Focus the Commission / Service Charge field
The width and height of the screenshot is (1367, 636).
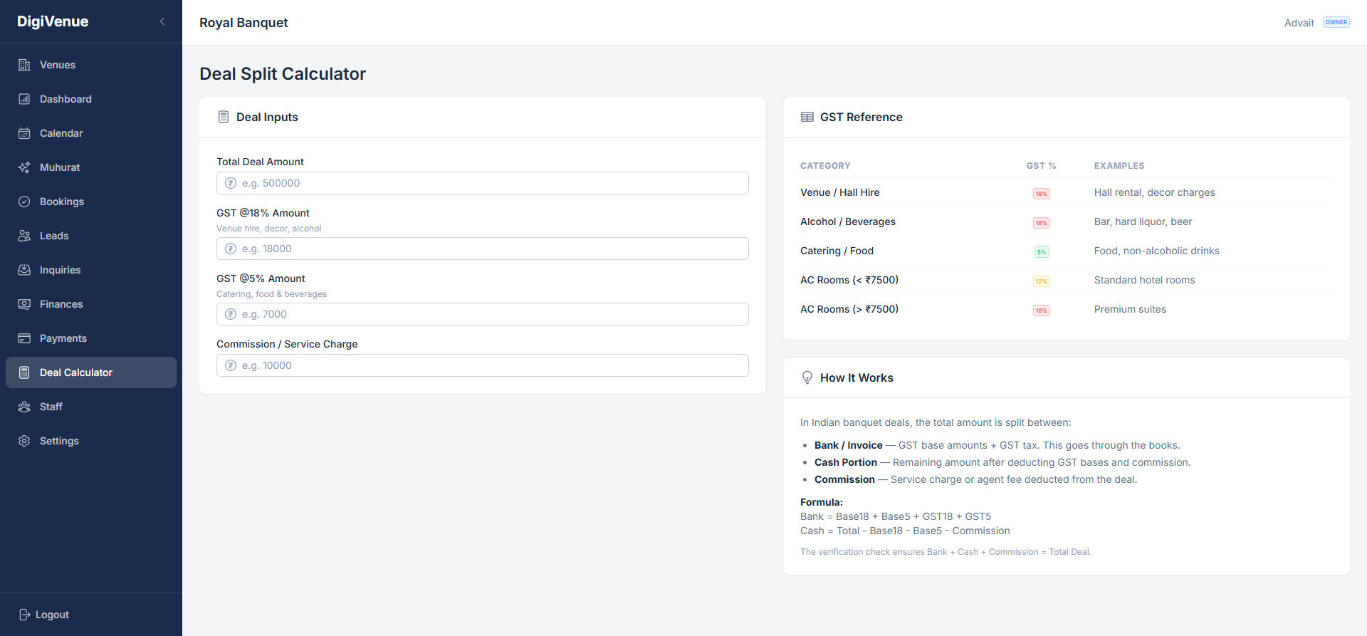[x=483, y=365]
